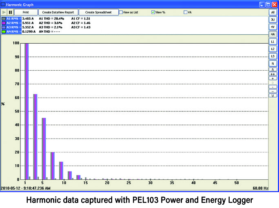Click the A3 THD = 2.1% value
279x208 pixels.
click(51, 27)
